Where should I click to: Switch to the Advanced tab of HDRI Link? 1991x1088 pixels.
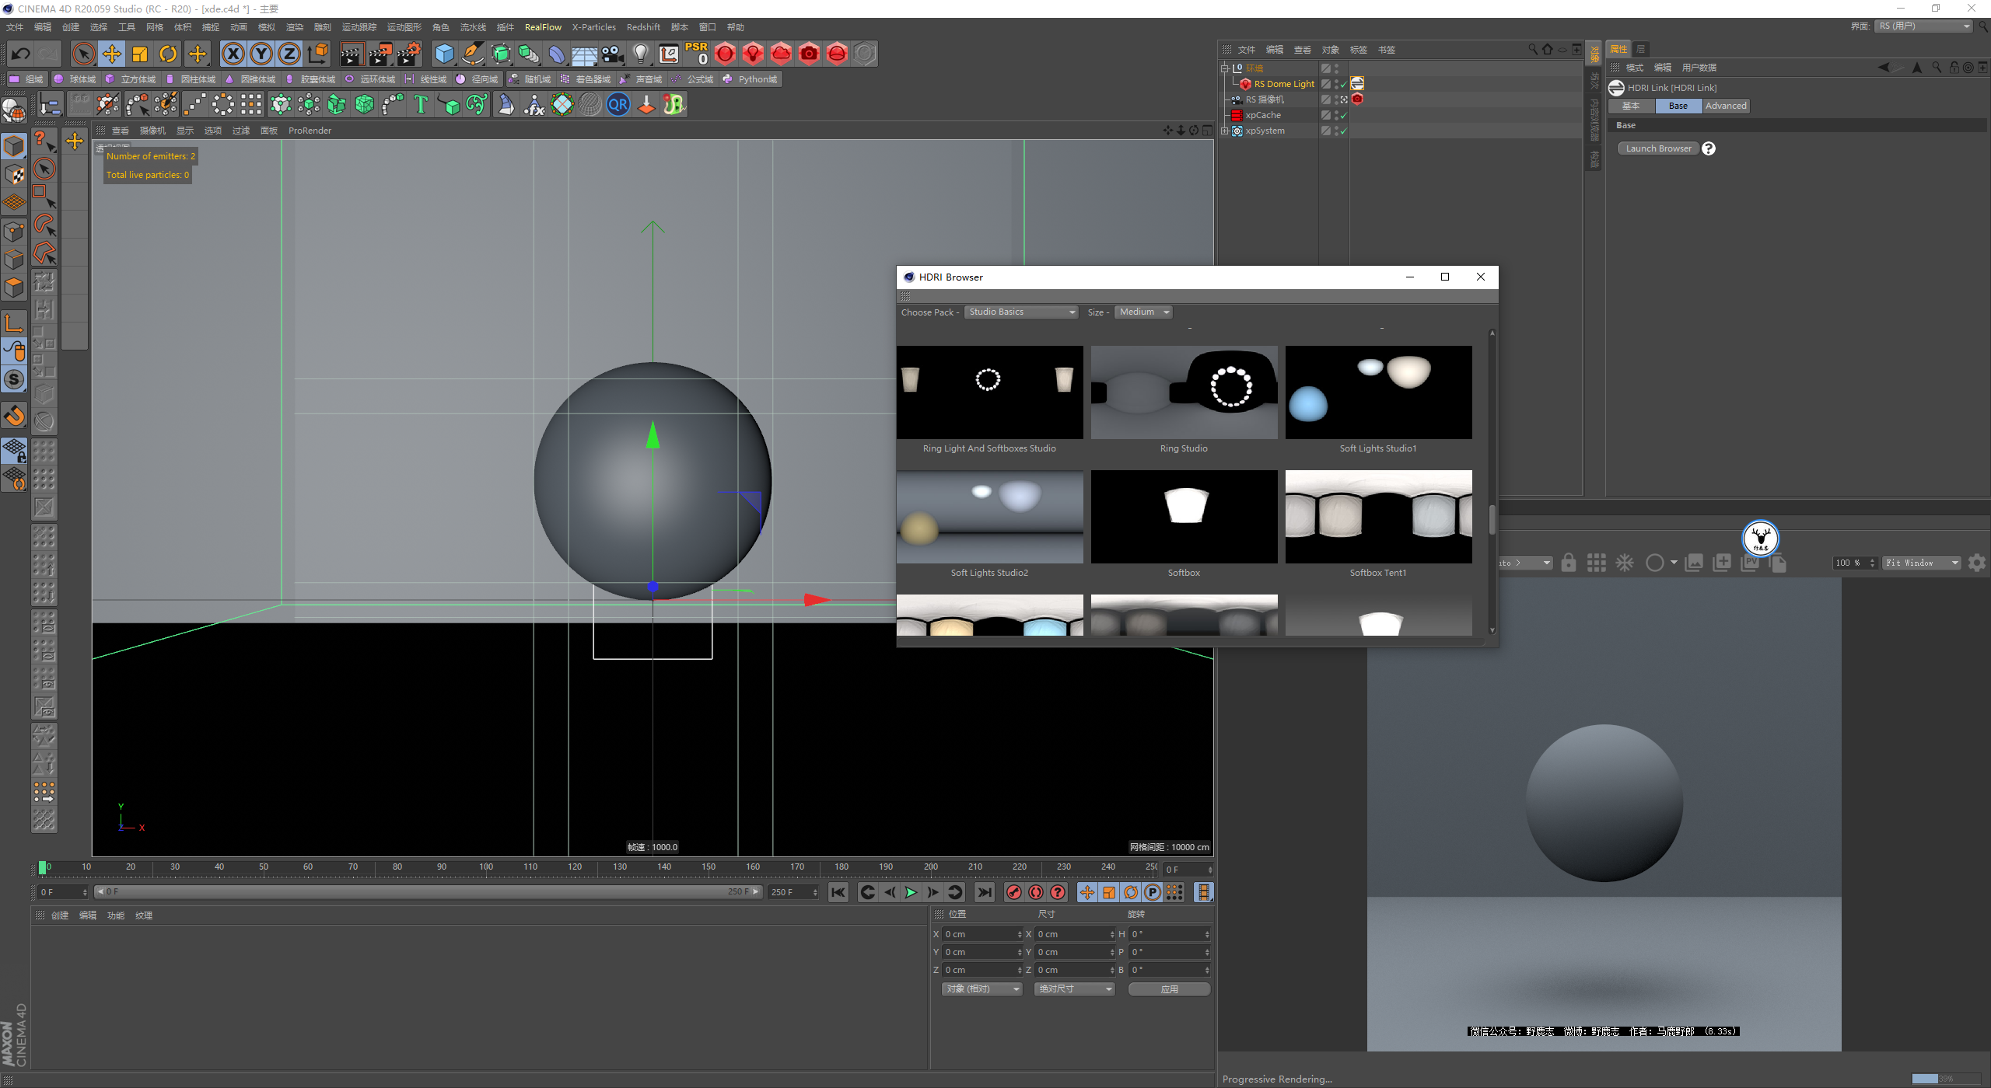tap(1725, 106)
